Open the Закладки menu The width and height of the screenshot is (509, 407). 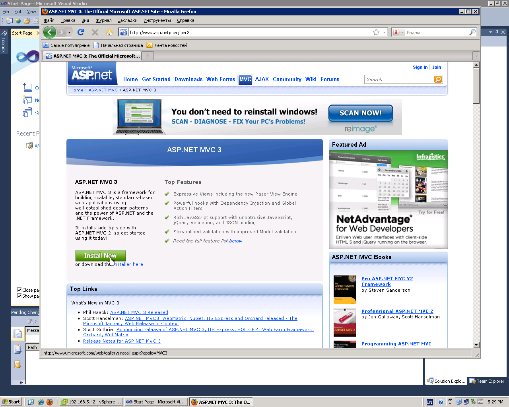pos(128,20)
